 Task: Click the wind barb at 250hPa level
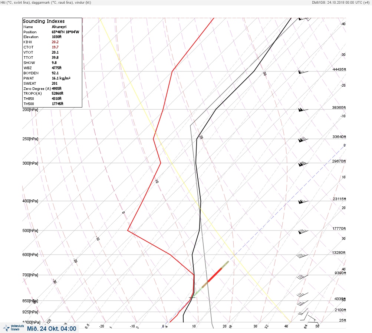pyautogui.click(x=303, y=139)
